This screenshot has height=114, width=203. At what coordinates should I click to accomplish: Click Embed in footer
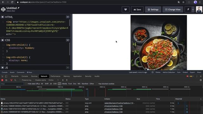click(185, 73)
